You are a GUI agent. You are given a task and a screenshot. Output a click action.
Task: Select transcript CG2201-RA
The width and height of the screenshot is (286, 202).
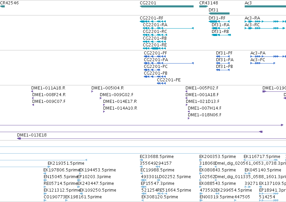tap(168, 28)
